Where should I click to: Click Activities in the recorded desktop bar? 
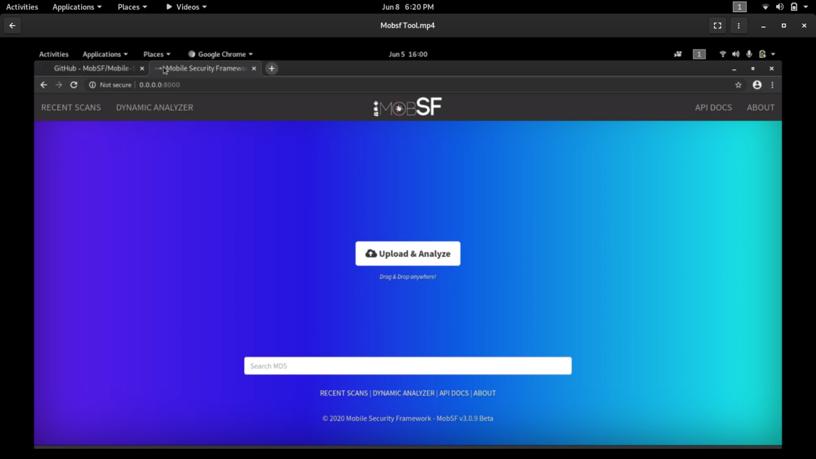[x=53, y=55]
